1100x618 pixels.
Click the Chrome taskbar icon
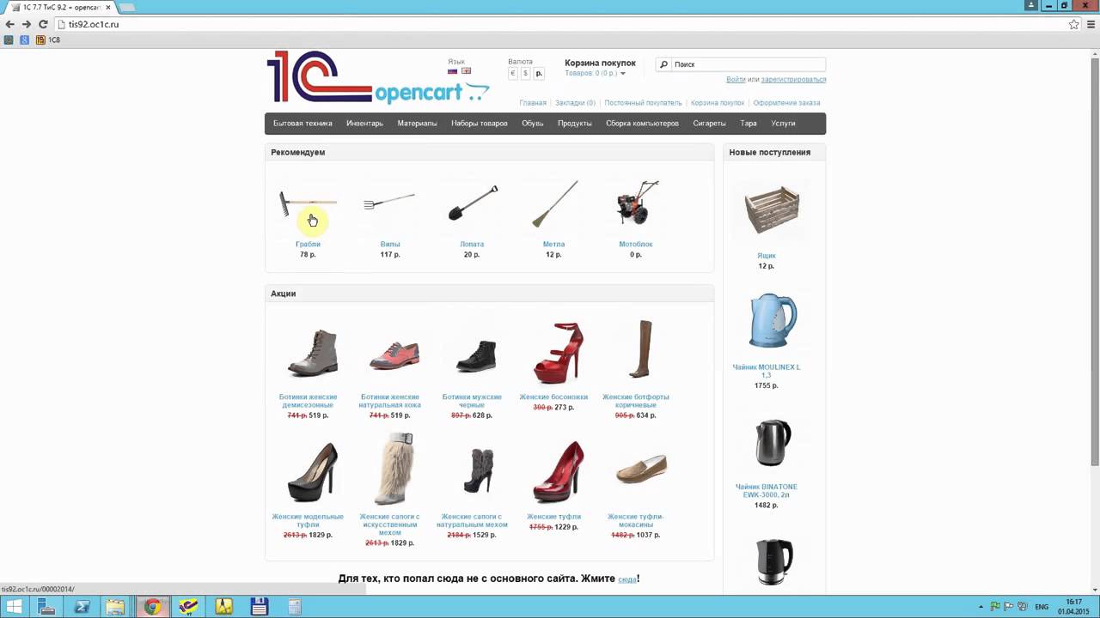click(x=152, y=607)
